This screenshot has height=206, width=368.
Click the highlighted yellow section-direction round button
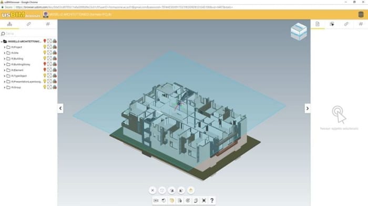click(x=190, y=190)
